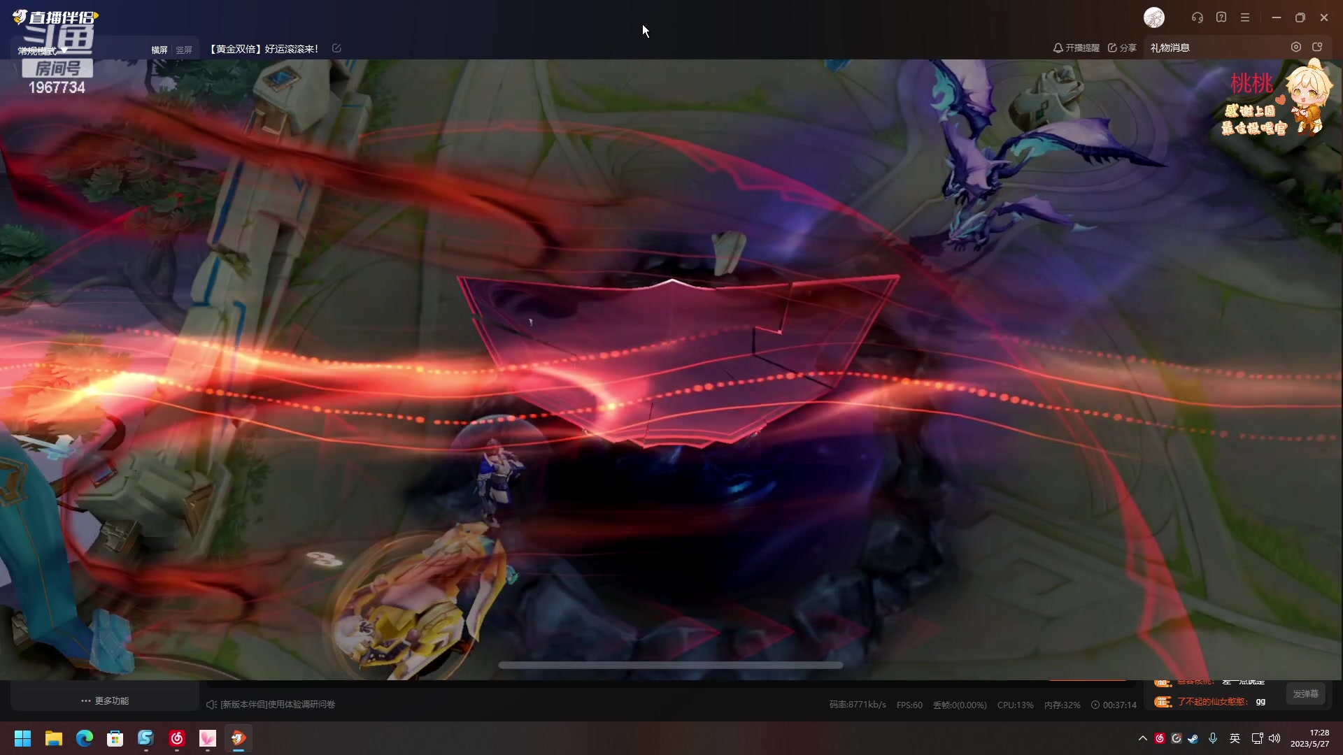Screen dimensions: 1343x755
Task: Open the clock and date 17:28
Action: pyautogui.click(x=1309, y=738)
